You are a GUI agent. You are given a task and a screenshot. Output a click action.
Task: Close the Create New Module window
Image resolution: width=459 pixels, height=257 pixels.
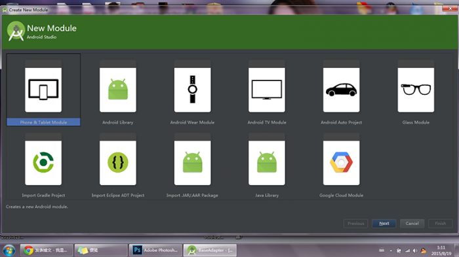tap(450, 9)
